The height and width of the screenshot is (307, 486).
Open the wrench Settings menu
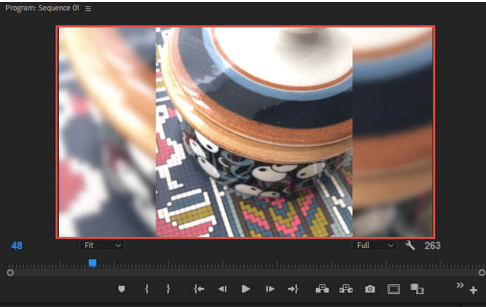point(410,245)
